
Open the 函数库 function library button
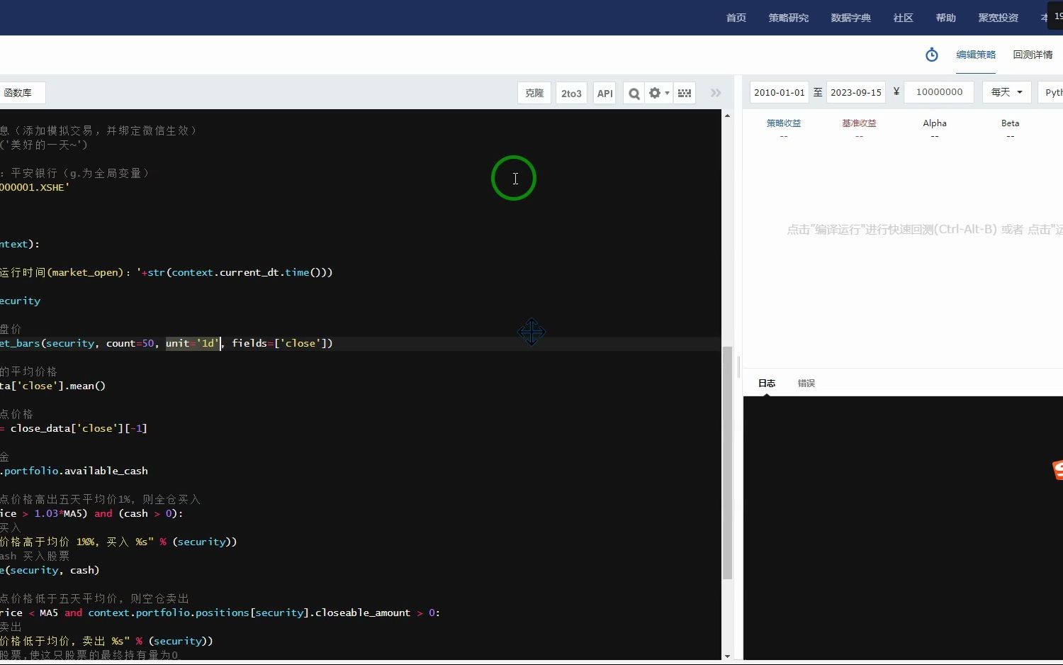click(x=21, y=93)
